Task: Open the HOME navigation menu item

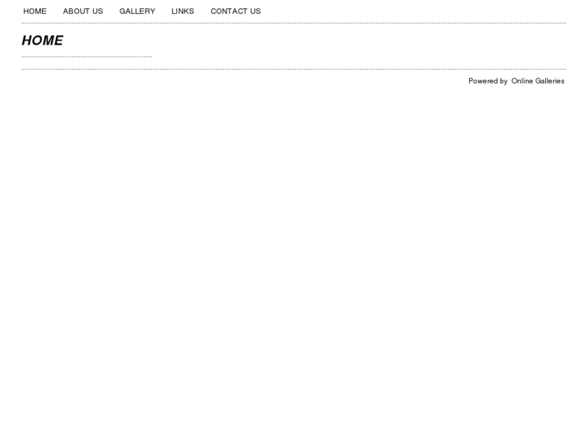Action: (x=35, y=11)
